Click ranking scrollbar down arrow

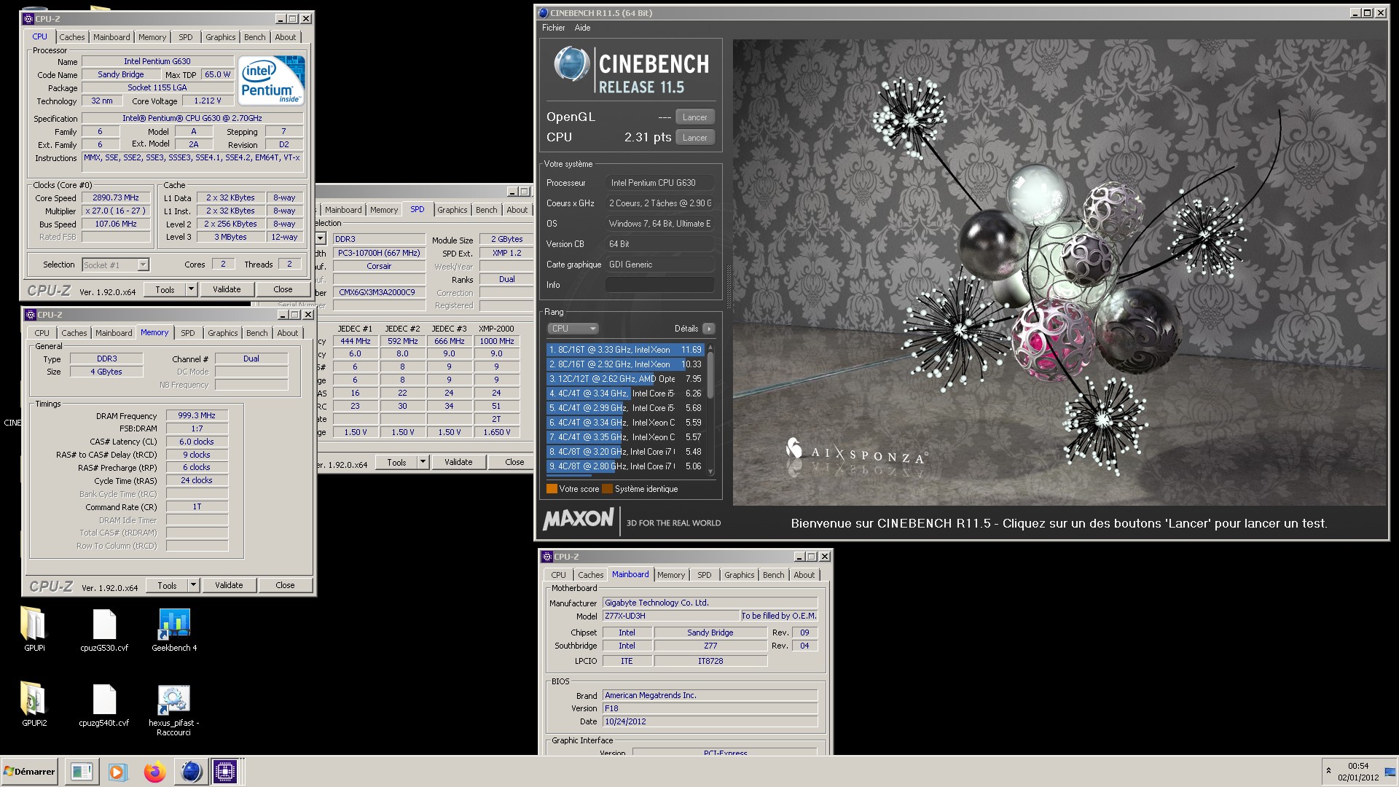pos(710,471)
